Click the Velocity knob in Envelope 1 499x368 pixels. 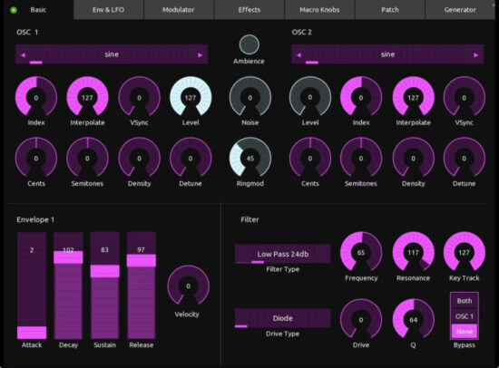pos(188,286)
